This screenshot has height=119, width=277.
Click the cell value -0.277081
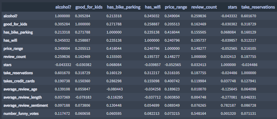(x=229, y=97)
